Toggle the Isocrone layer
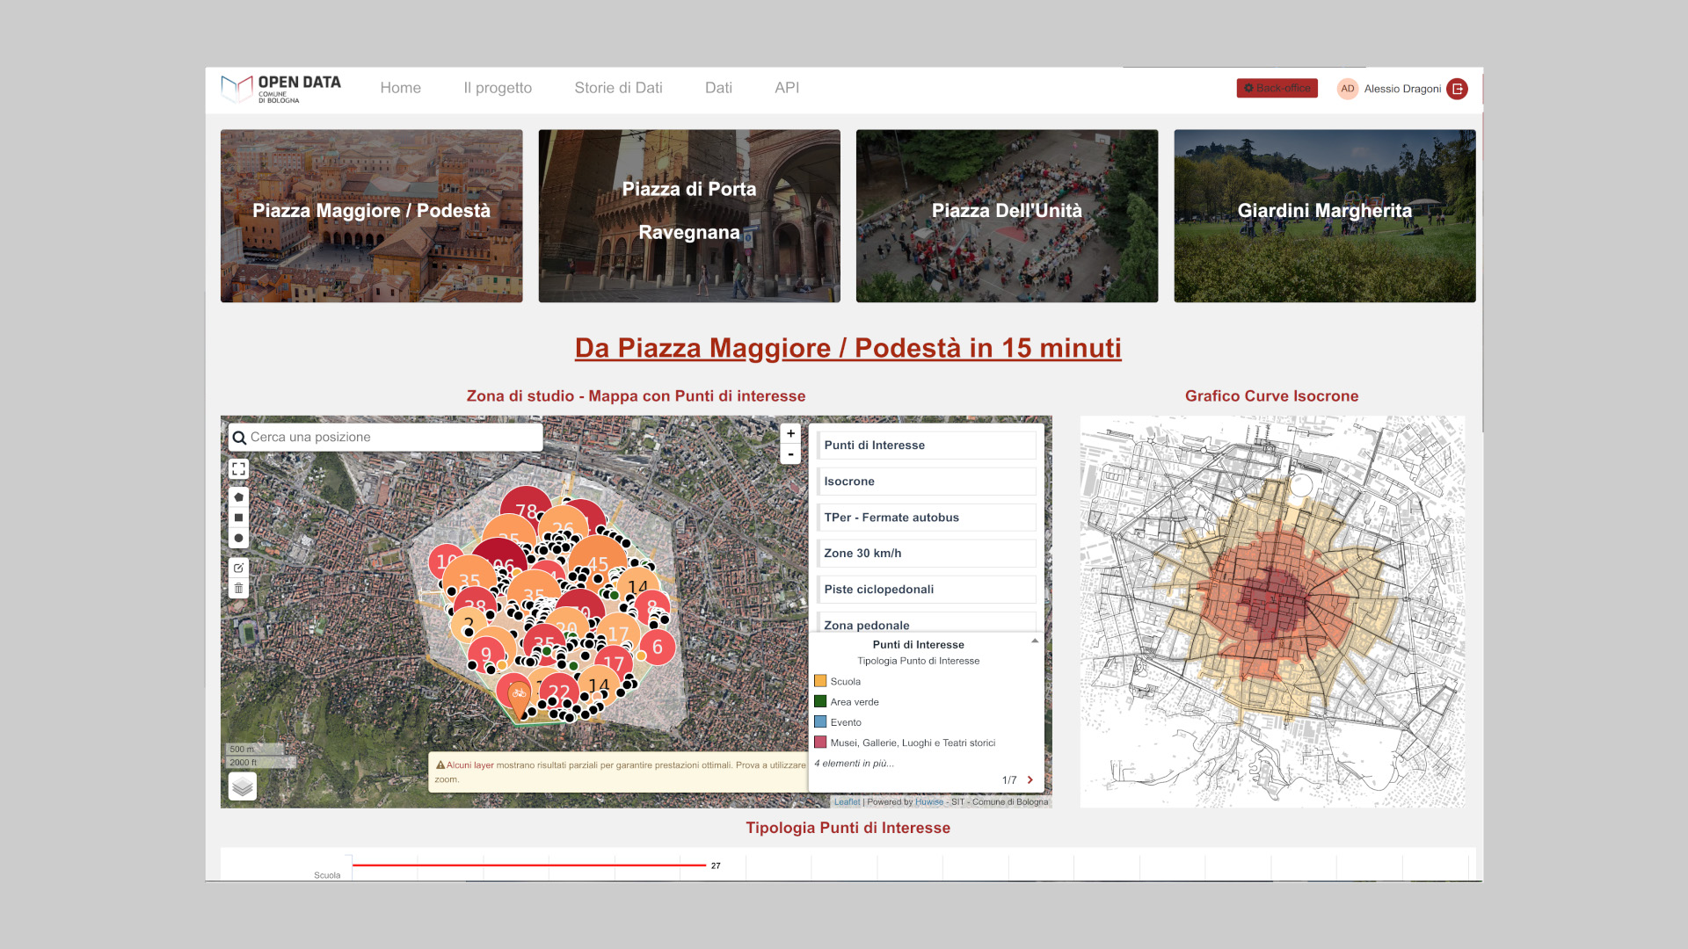The width and height of the screenshot is (1688, 949). pos(926,482)
